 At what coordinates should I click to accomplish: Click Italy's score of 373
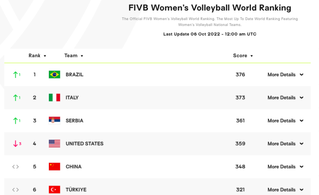click(240, 97)
